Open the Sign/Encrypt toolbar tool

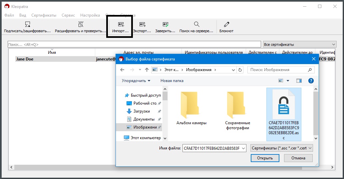pos(27,25)
